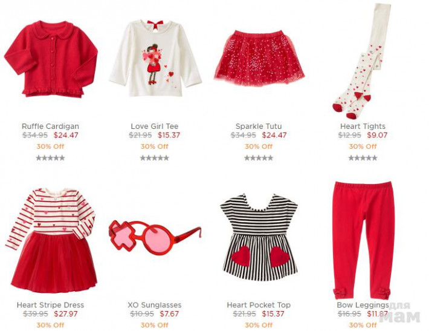View the red Bow Leggings photo
The image size is (429, 331).
click(363, 241)
